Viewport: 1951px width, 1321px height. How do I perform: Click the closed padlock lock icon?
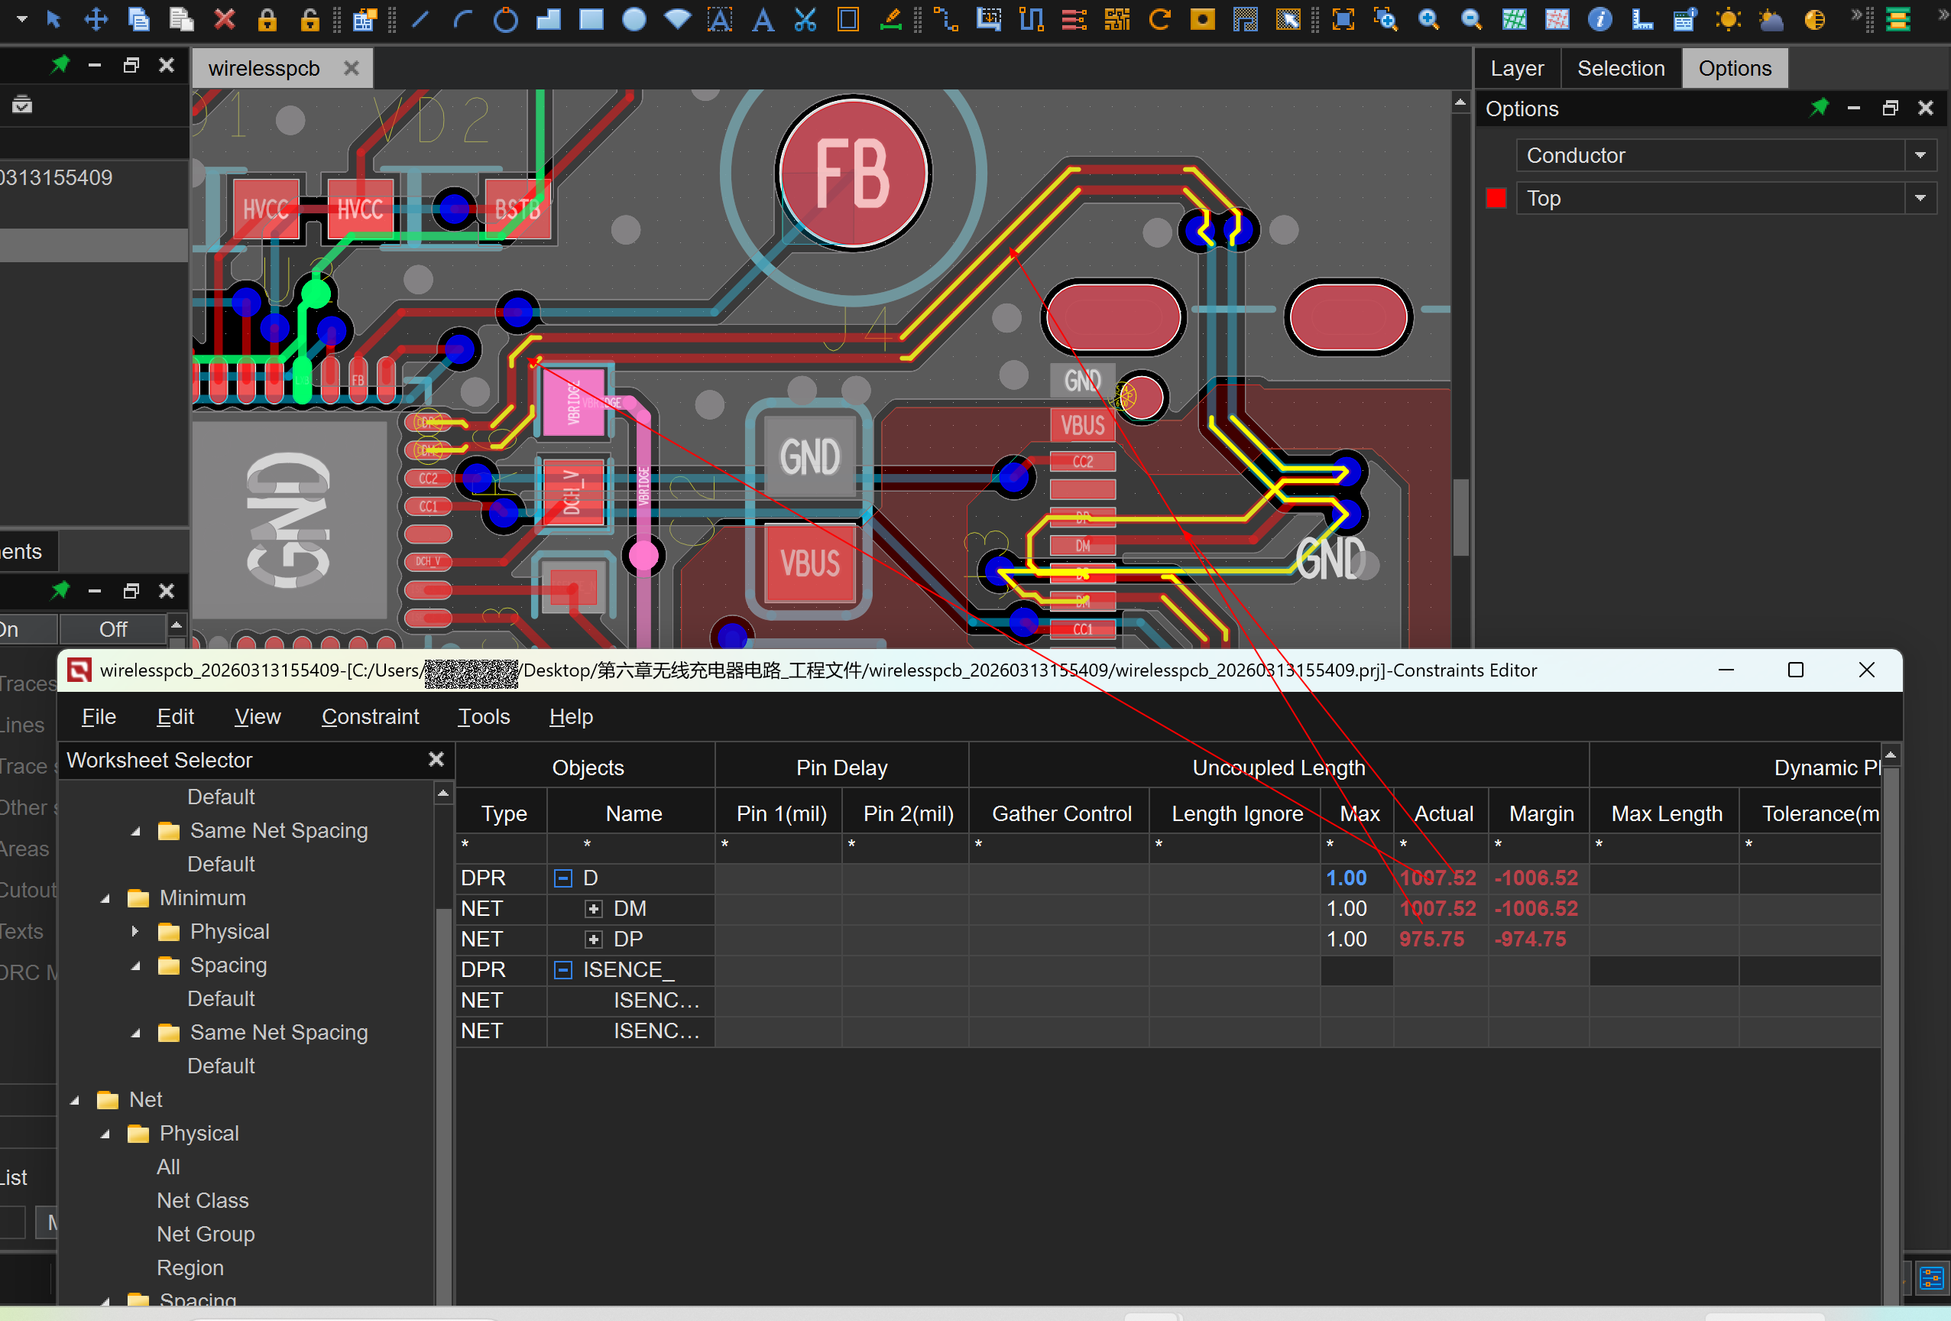point(267,19)
